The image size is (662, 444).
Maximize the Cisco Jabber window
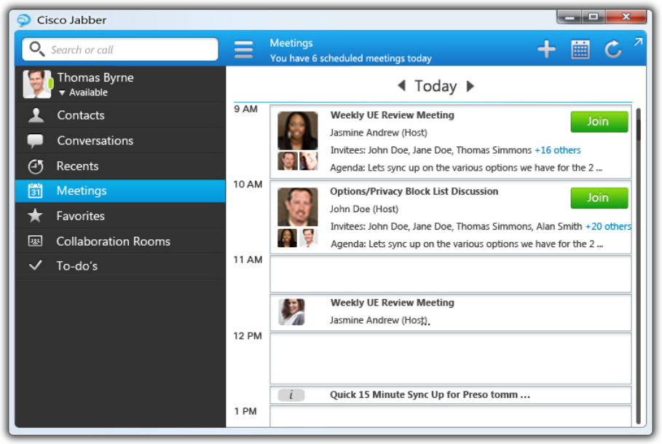coord(594,17)
